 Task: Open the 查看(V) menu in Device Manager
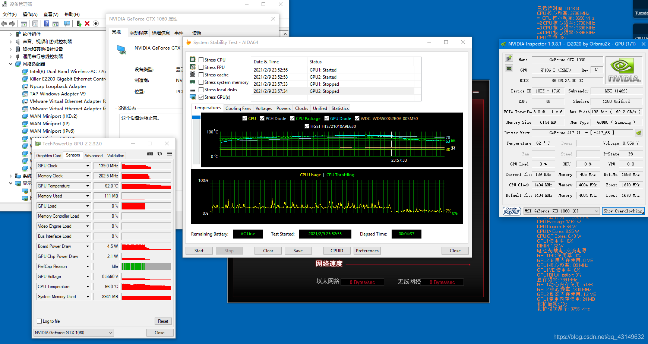[x=51, y=14]
